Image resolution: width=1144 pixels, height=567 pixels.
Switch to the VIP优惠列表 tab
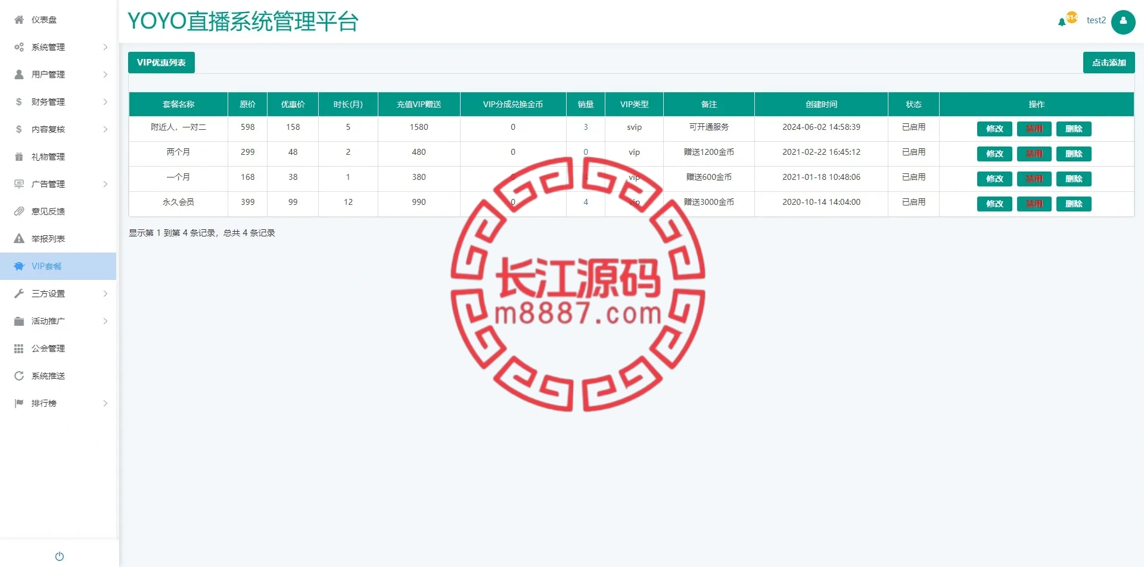(161, 63)
